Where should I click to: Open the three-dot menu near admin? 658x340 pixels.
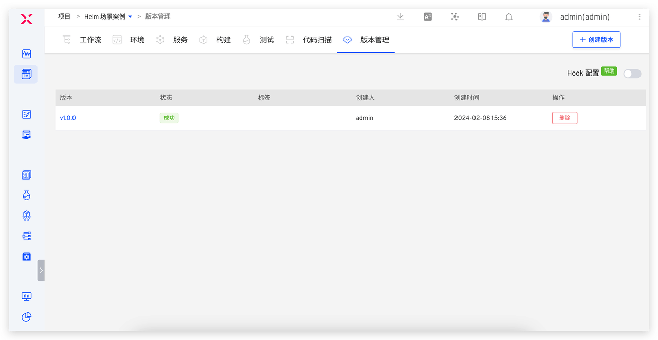pos(639,17)
